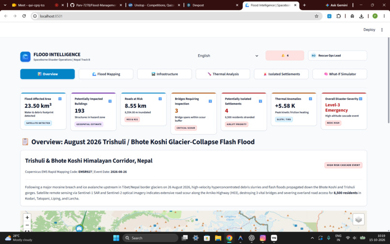The image size is (390, 244).
Task: Open info tooltip for Potentially Isolated Settlements
Action: tap(260, 101)
